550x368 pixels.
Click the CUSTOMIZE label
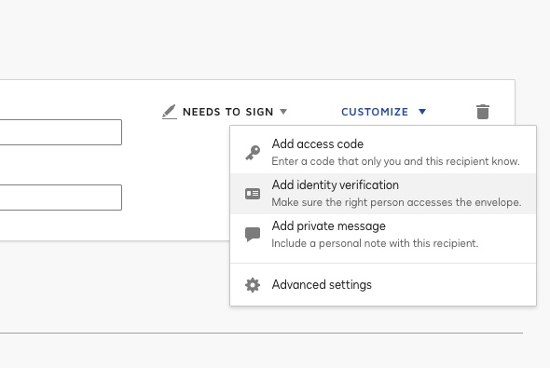(375, 112)
